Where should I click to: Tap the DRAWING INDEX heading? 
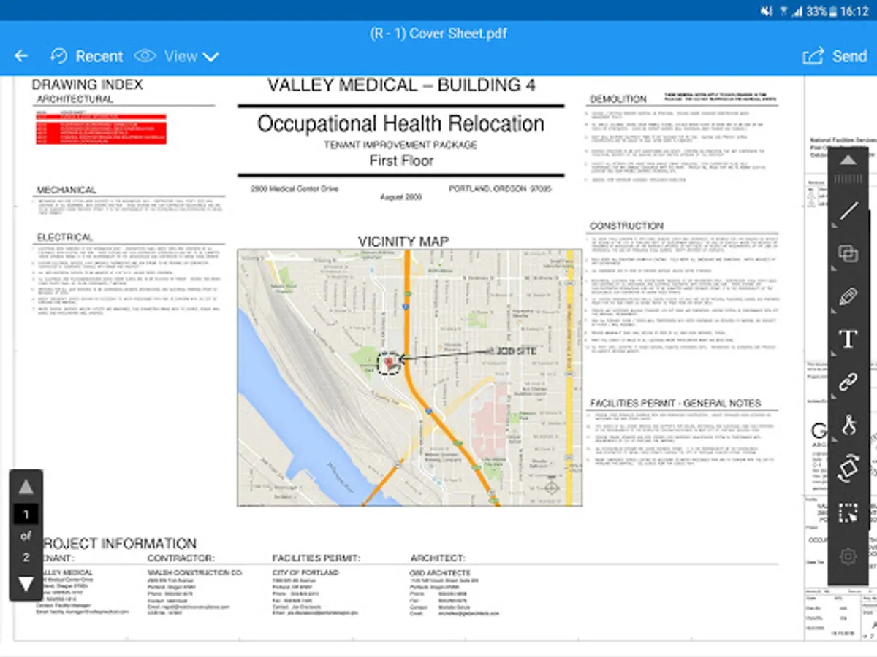[x=87, y=85]
